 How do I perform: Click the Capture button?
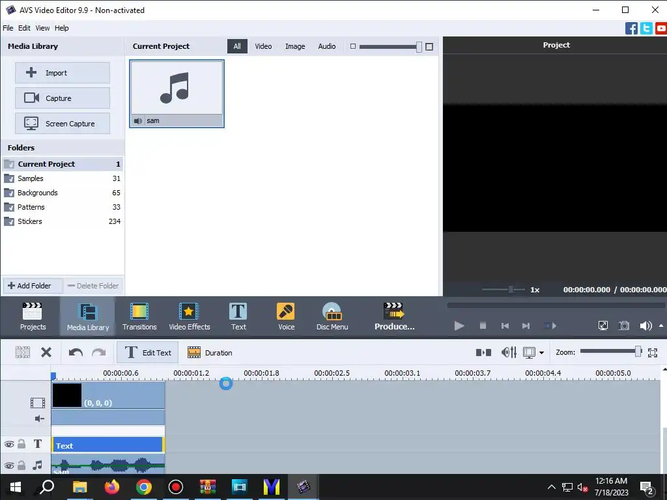63,98
